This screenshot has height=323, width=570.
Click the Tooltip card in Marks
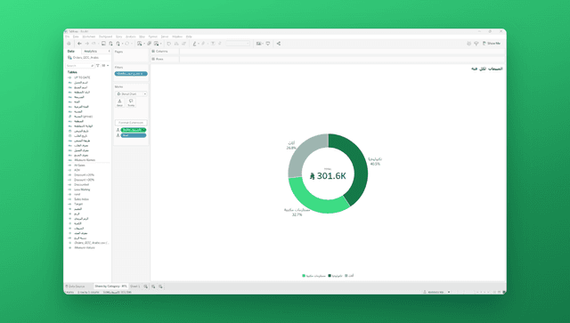[131, 103]
